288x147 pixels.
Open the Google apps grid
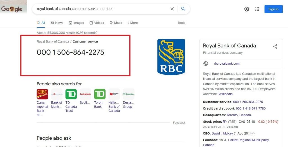tap(257, 9)
